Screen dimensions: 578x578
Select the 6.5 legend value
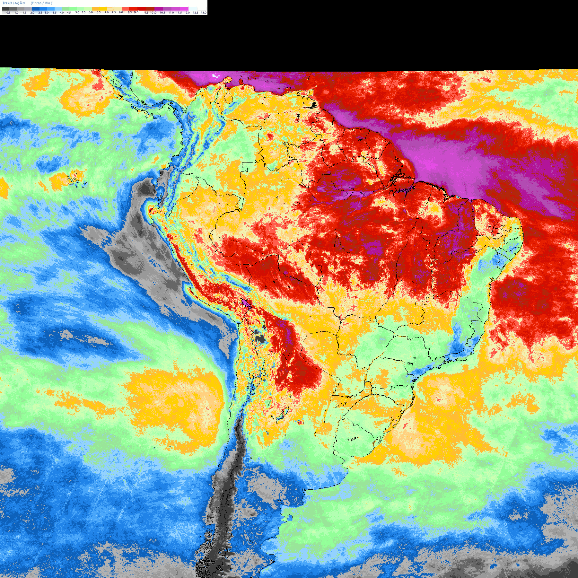pos(99,12)
